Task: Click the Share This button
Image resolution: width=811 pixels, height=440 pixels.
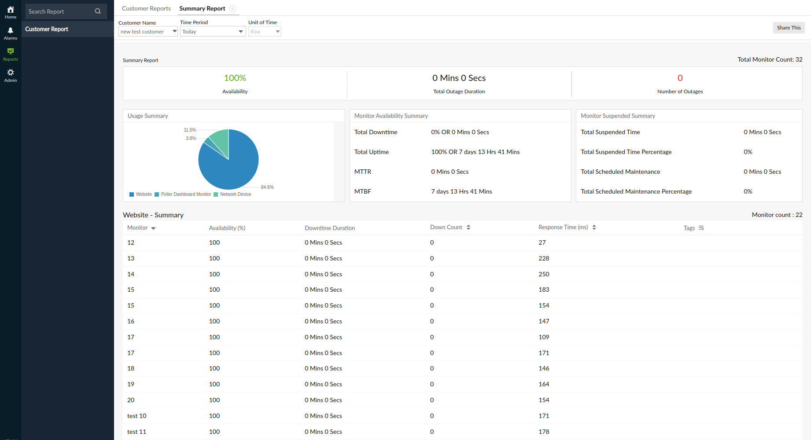Action: tap(789, 27)
